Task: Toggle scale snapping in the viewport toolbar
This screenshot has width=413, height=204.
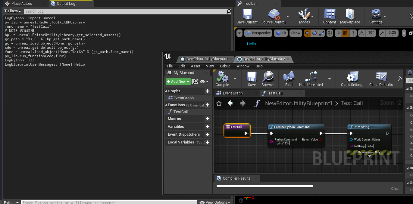Action: pos(382,33)
